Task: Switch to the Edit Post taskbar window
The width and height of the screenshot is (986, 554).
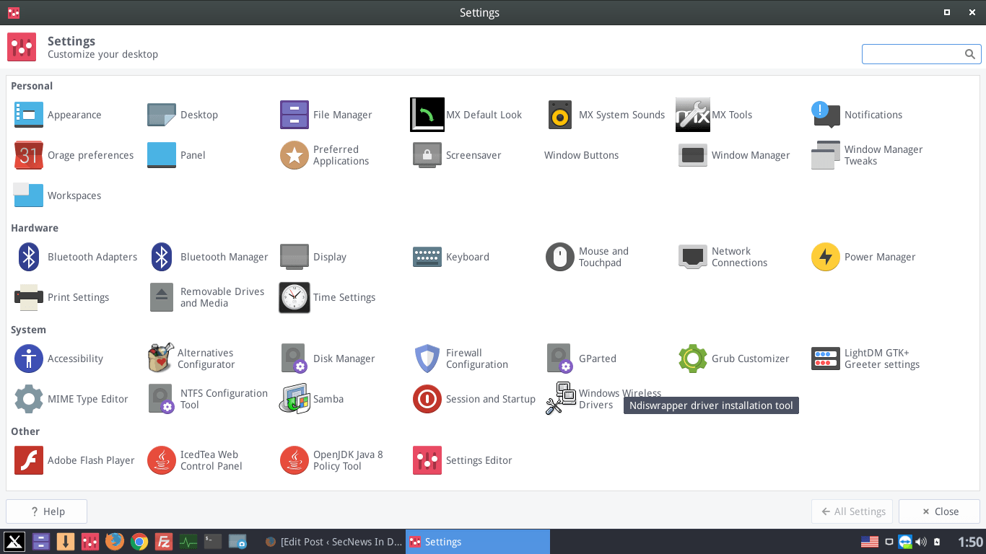Action: (x=333, y=542)
